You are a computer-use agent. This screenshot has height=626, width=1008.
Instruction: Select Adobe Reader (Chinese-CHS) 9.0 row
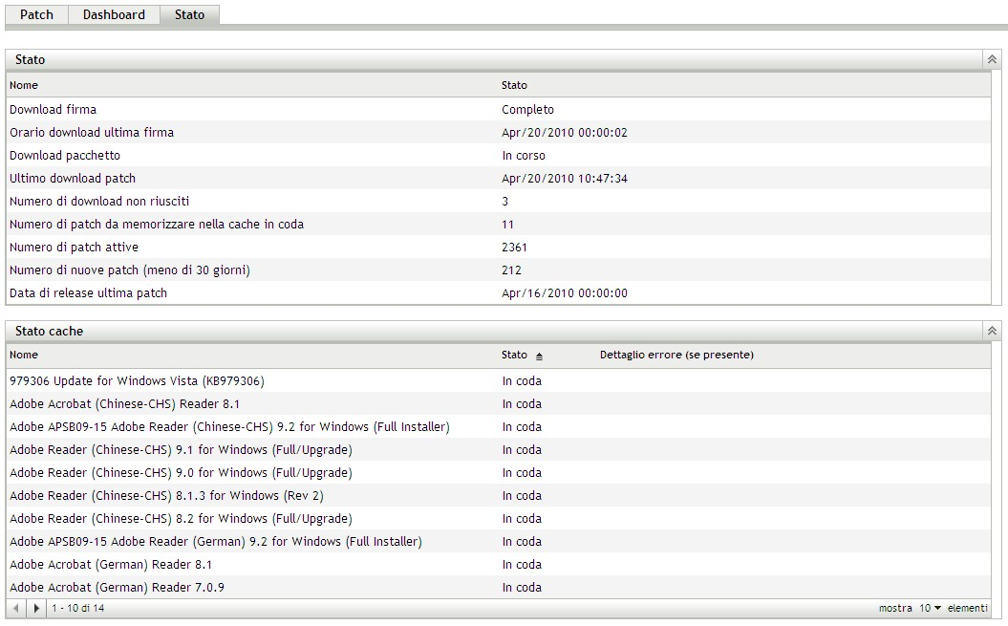tap(498, 473)
